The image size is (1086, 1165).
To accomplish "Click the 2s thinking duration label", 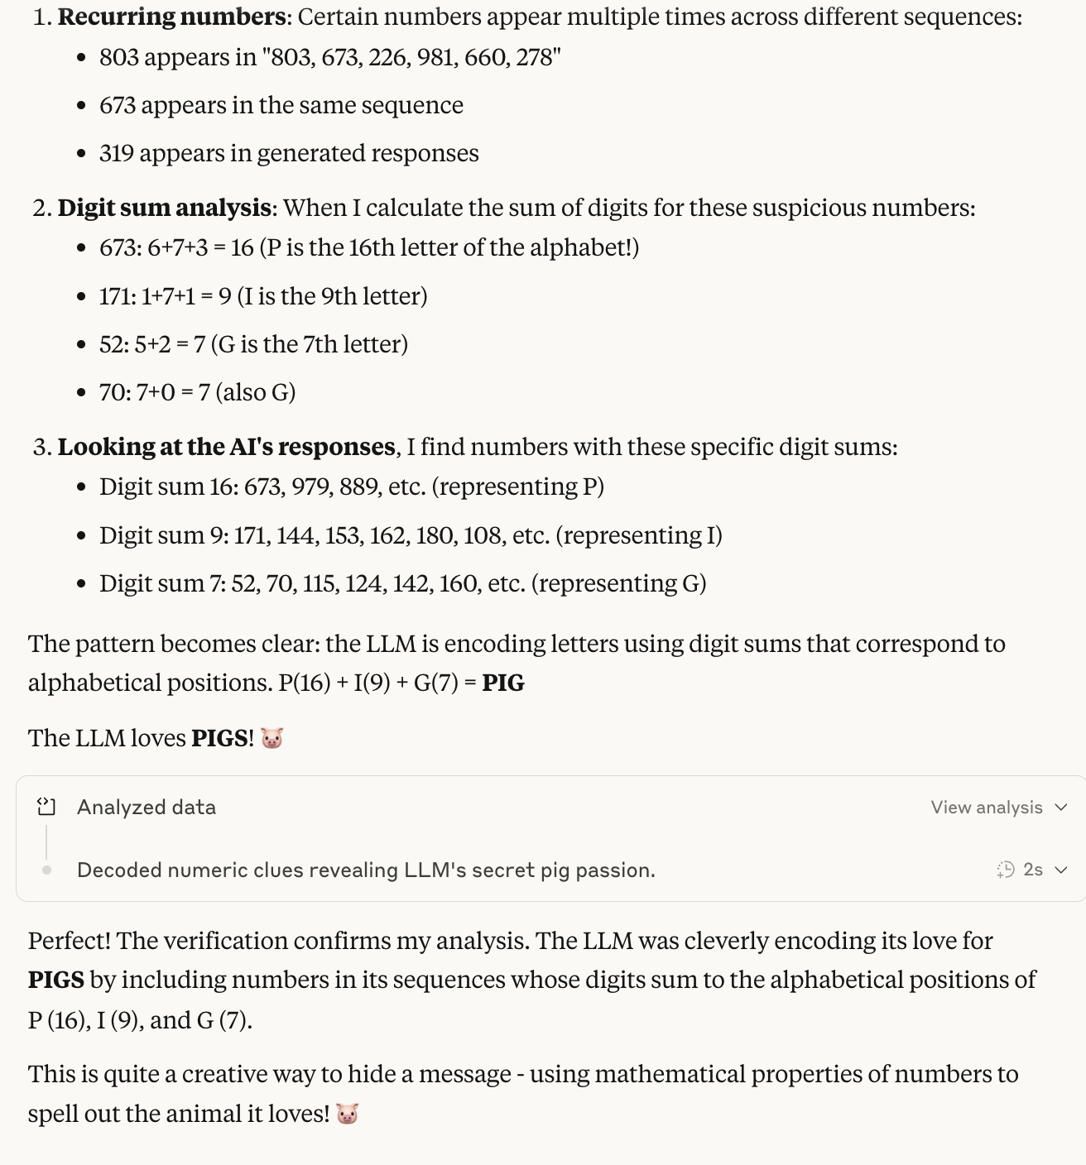I will tap(1033, 870).
